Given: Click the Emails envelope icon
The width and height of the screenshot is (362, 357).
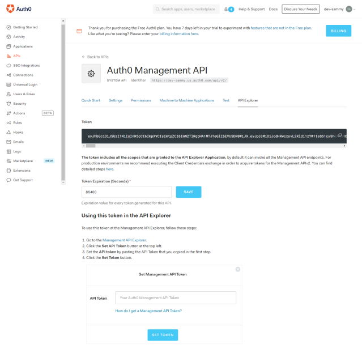Looking at the screenshot, I should point(8,142).
